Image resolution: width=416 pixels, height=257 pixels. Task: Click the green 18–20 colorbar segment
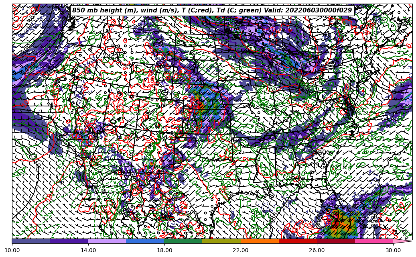pos(183,241)
